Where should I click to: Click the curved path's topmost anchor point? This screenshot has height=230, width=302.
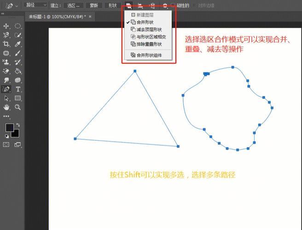coord(233,67)
